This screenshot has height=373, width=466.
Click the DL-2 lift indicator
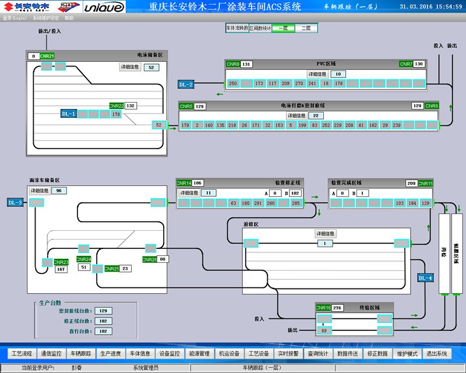click(x=185, y=85)
